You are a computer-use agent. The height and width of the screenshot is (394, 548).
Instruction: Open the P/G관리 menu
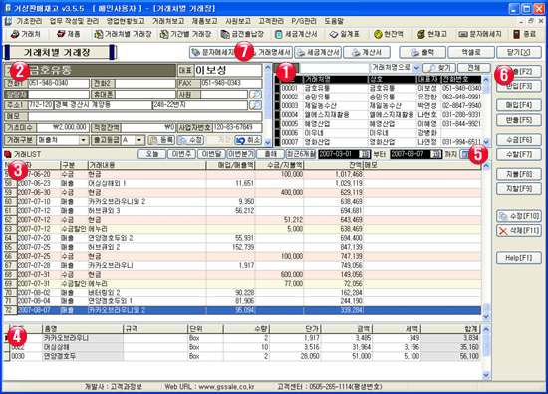pyautogui.click(x=304, y=21)
